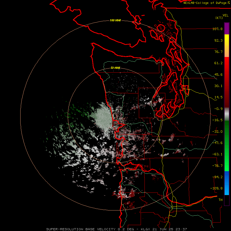Click the NEXLAB-College of DuPage label
The width and height of the screenshot is (231, 231).
(x=206, y=3)
